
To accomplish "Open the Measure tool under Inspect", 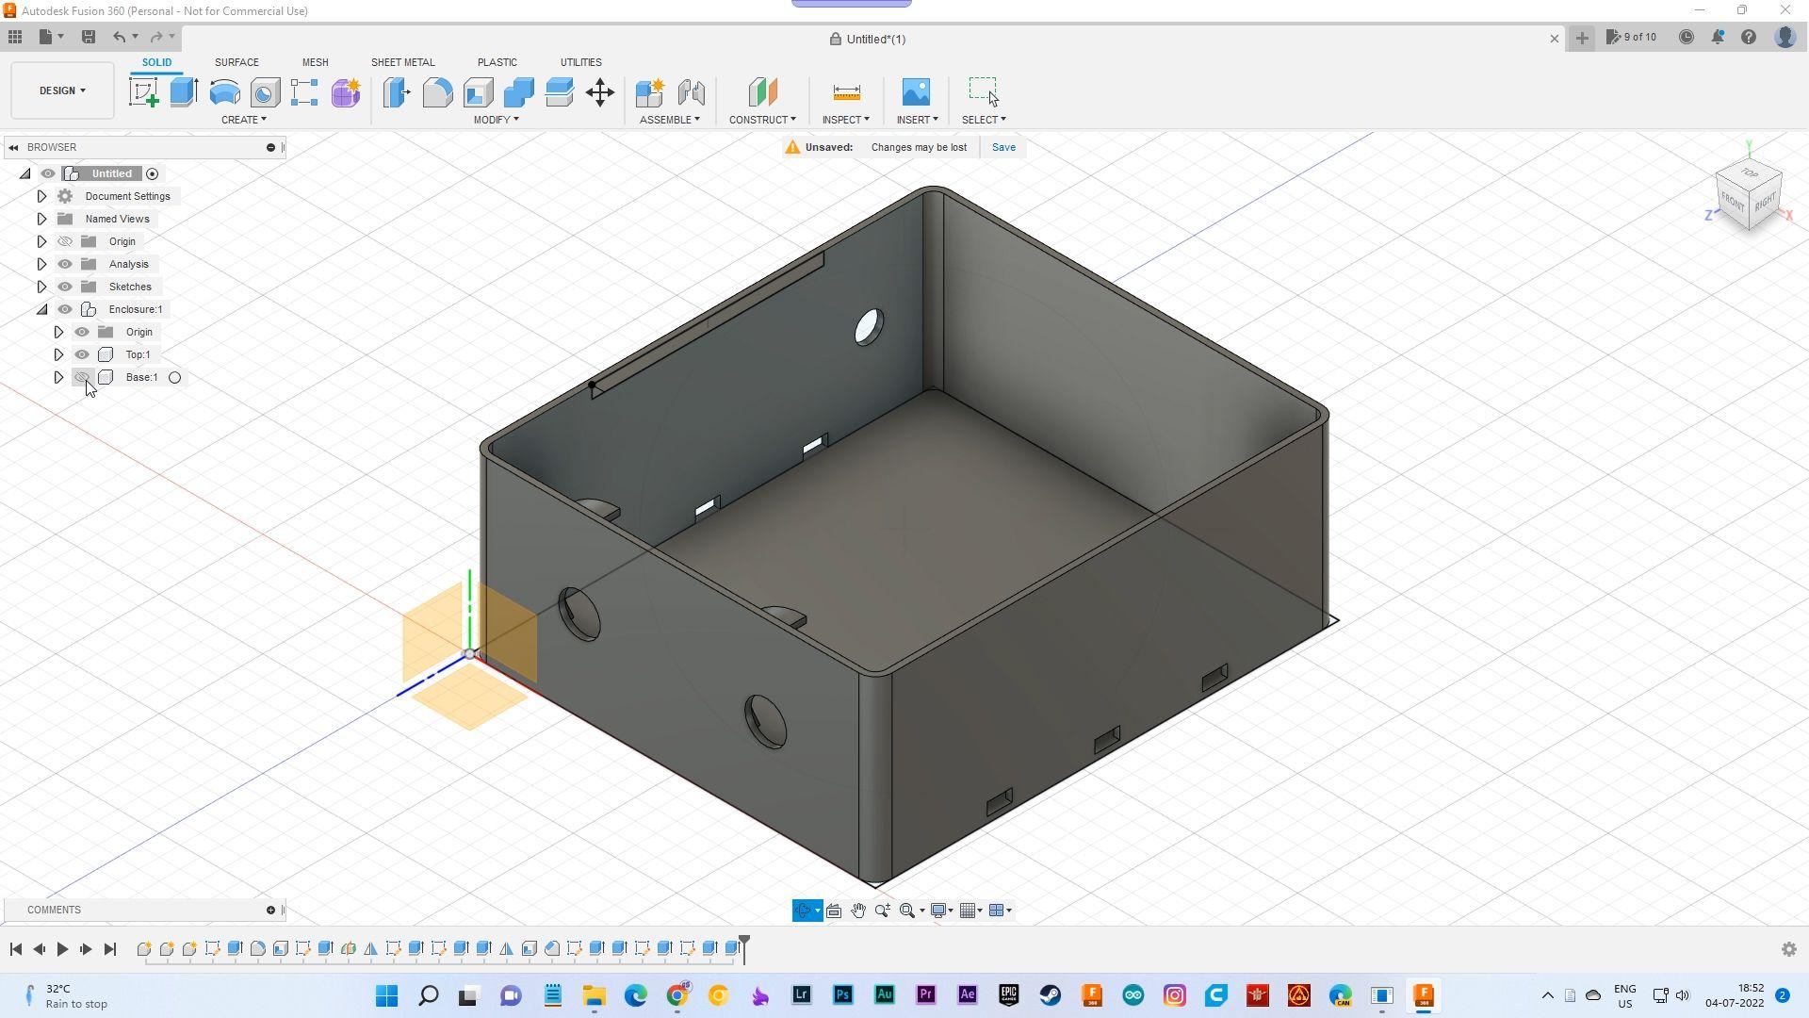I will click(846, 92).
